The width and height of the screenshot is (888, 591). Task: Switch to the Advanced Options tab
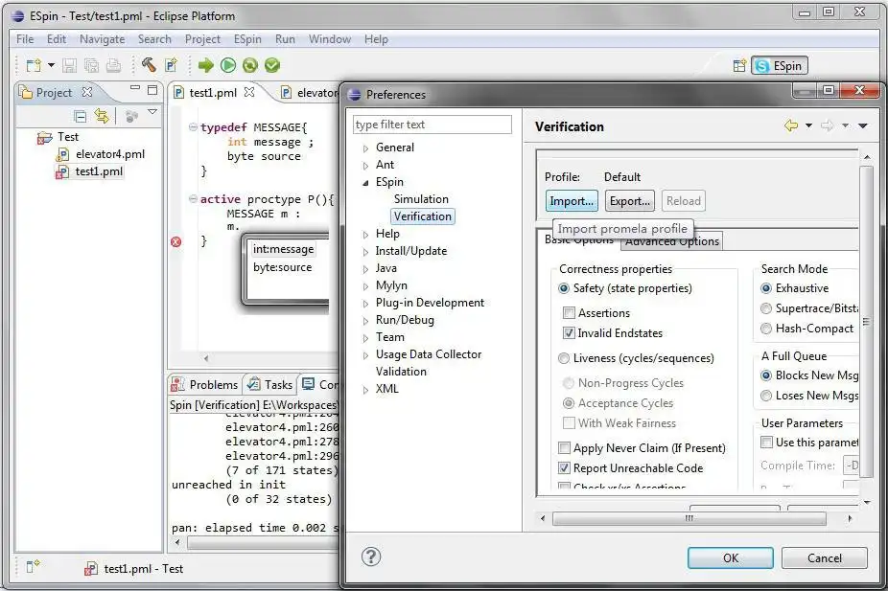pyautogui.click(x=671, y=242)
